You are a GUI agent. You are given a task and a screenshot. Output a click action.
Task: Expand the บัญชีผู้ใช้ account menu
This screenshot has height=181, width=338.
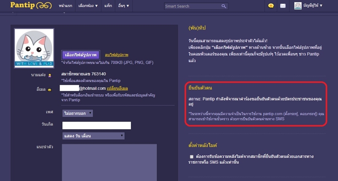pyautogui.click(x=313, y=5)
